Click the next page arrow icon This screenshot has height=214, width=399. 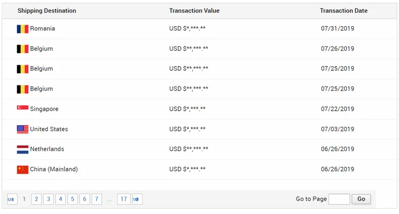(x=137, y=199)
